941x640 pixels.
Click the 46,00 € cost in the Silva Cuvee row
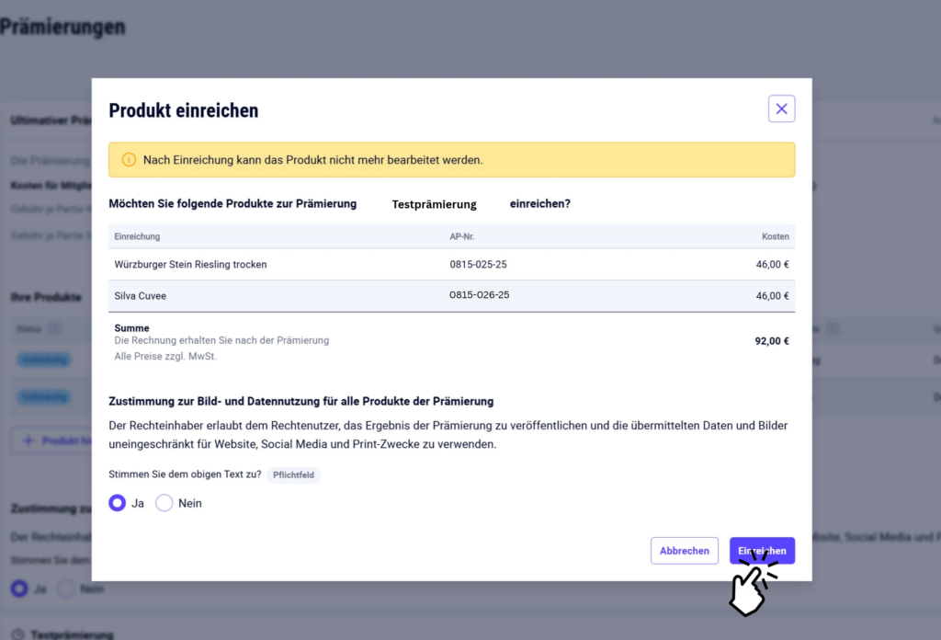pyautogui.click(x=772, y=296)
